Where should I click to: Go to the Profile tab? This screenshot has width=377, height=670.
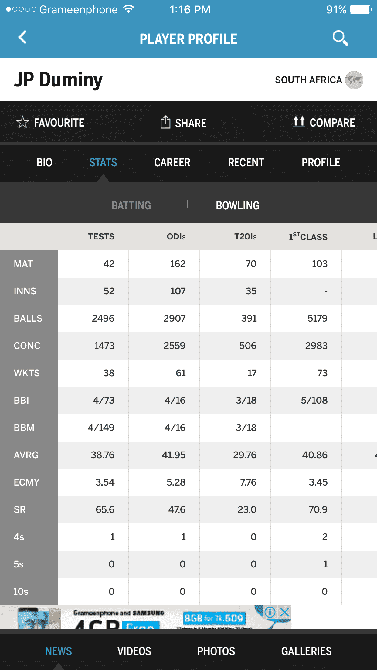tap(321, 162)
